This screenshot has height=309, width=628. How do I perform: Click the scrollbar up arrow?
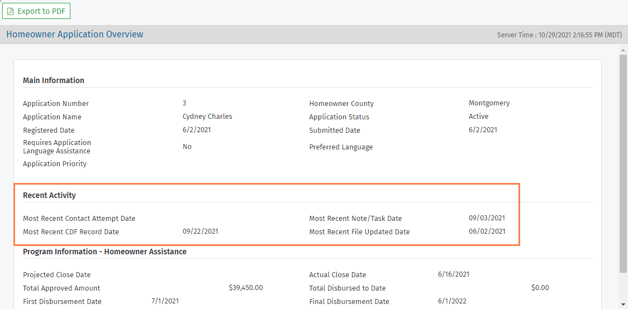623,50
